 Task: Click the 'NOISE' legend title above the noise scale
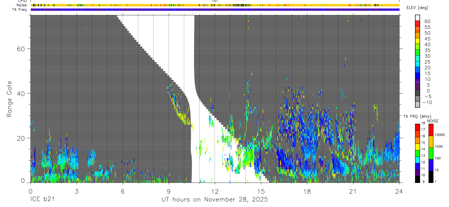pos(433,121)
